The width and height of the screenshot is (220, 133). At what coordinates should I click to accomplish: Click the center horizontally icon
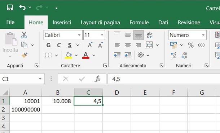pyautogui.click(x=128, y=45)
